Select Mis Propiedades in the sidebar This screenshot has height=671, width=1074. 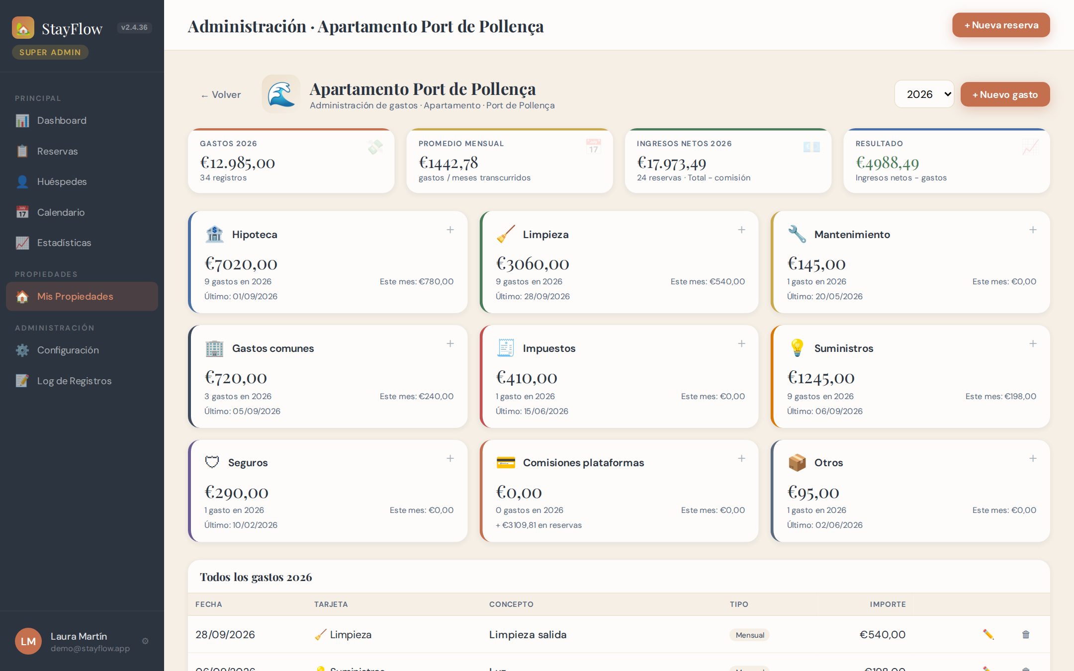point(82,296)
